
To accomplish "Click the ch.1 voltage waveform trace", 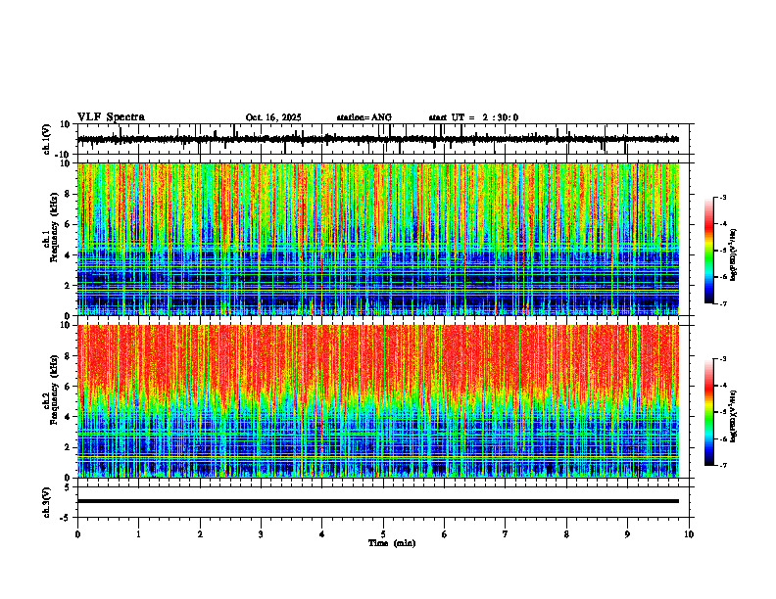I will pos(377,139).
